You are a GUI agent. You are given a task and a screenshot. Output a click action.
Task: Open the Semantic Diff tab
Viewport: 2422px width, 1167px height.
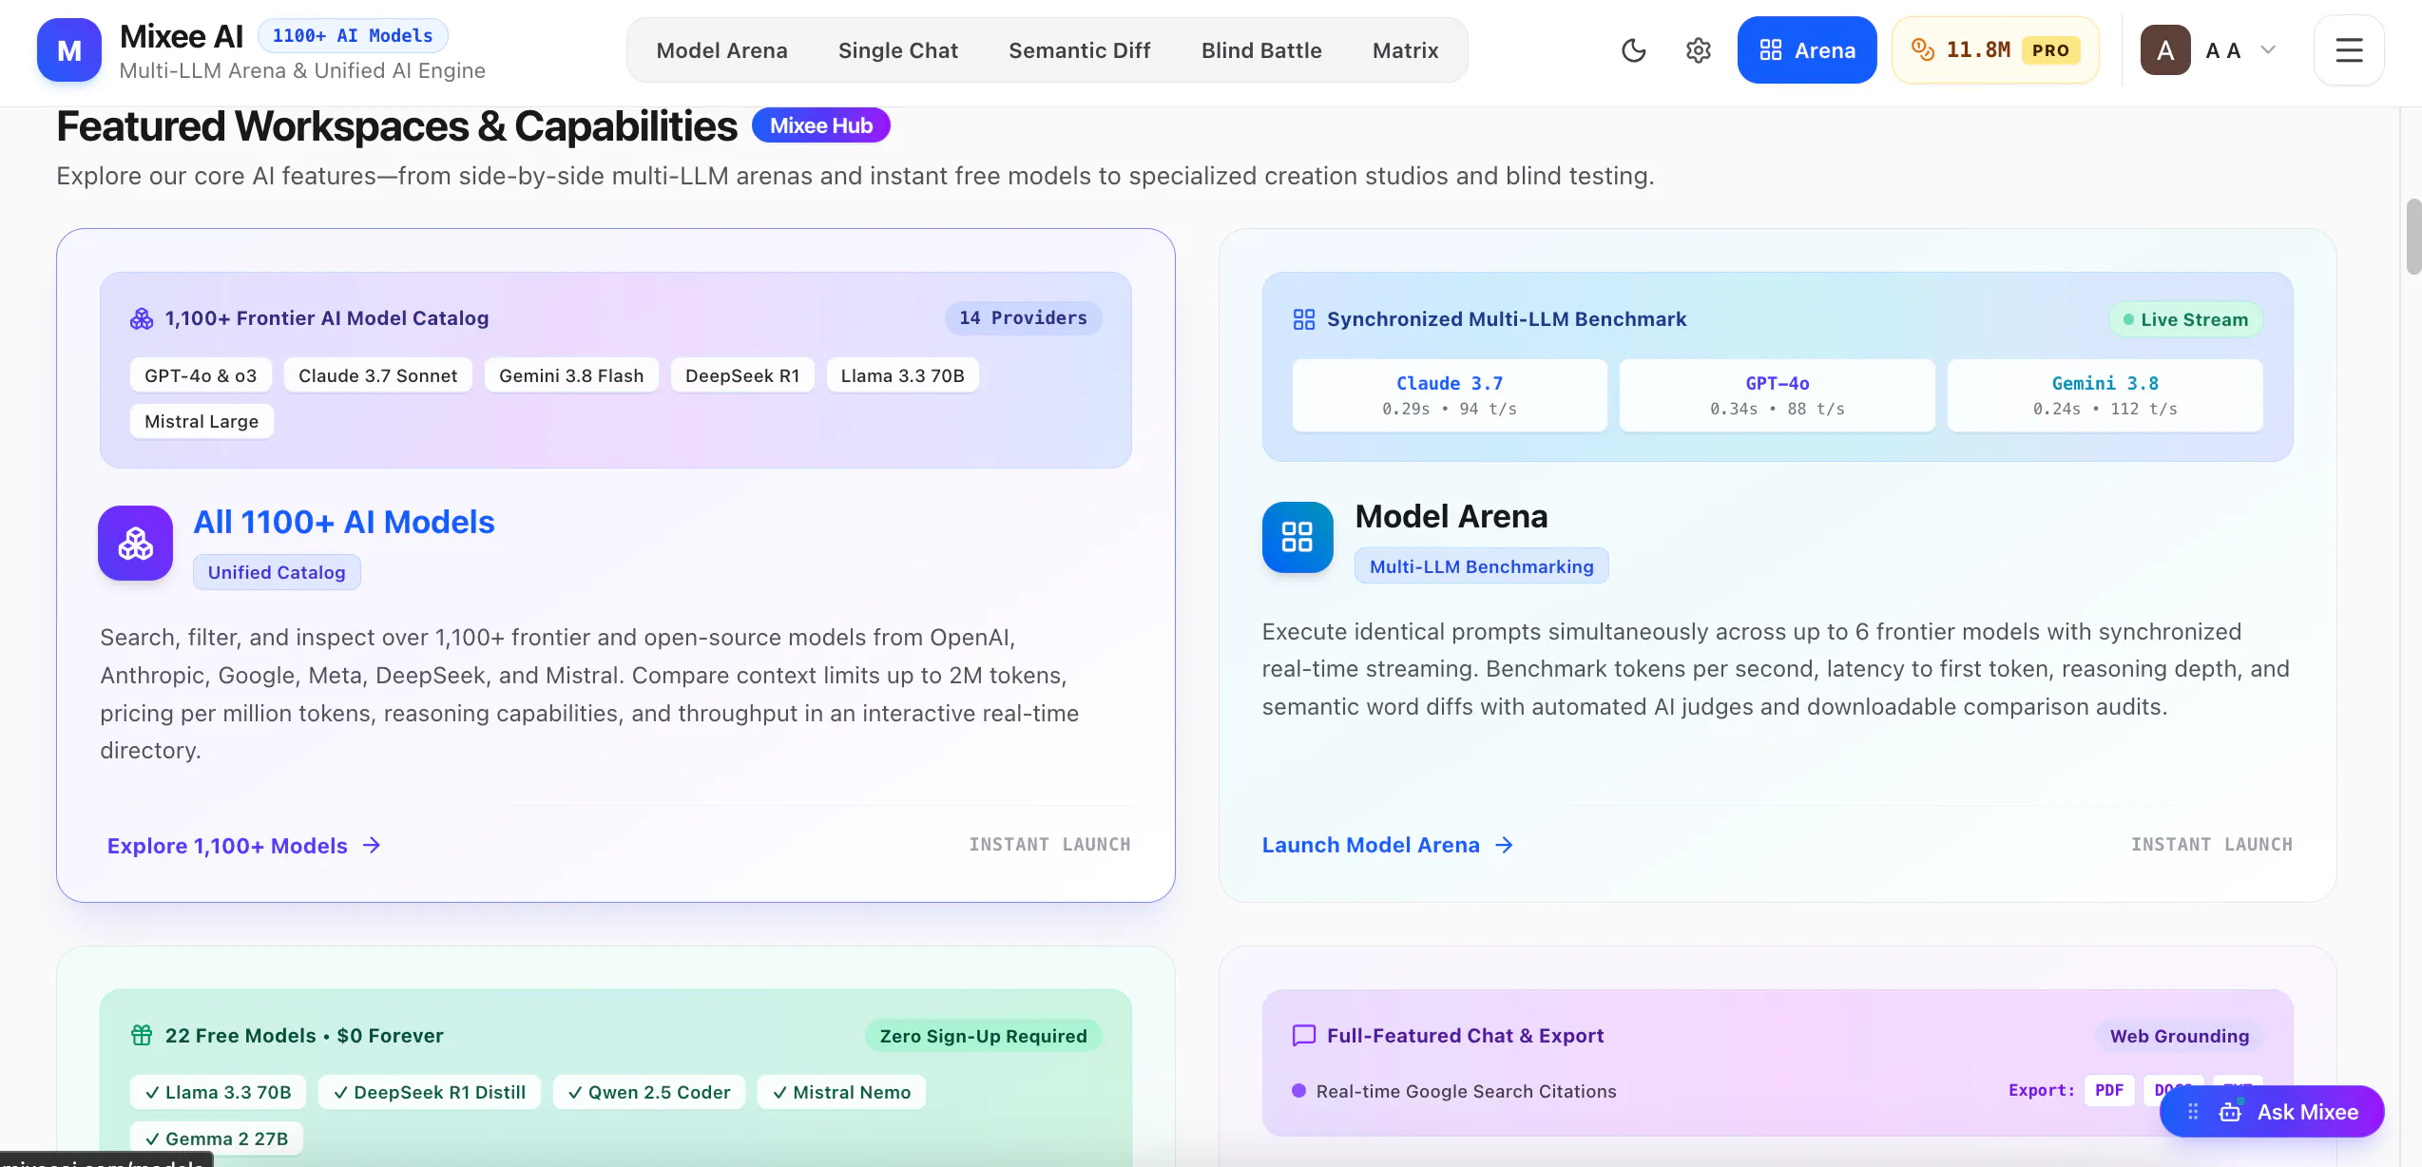click(x=1079, y=50)
